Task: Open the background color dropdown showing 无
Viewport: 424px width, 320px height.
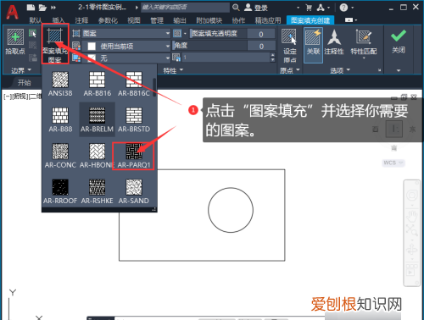Action: [x=126, y=58]
